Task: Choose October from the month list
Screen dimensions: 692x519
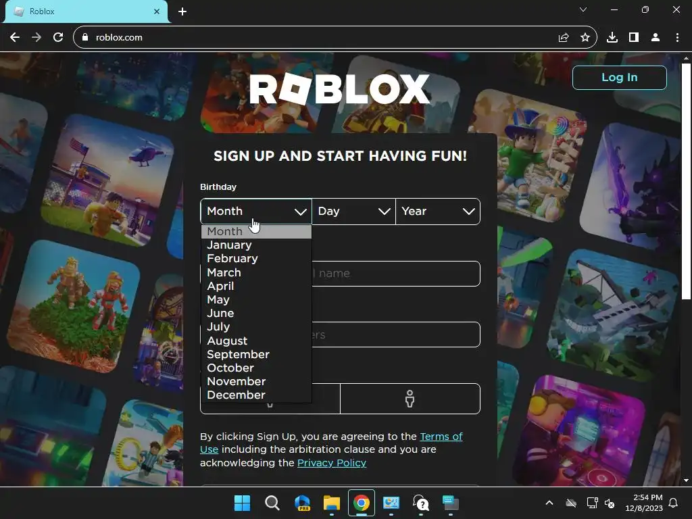Action: coord(256,368)
